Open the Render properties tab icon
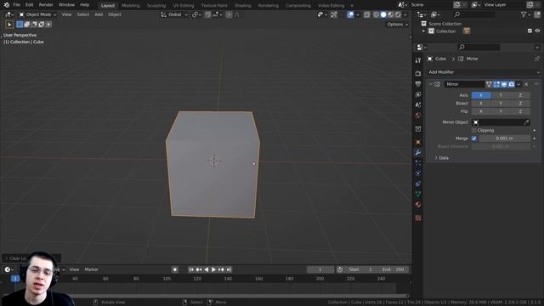Viewport: 544px width, 306px height. click(x=418, y=74)
